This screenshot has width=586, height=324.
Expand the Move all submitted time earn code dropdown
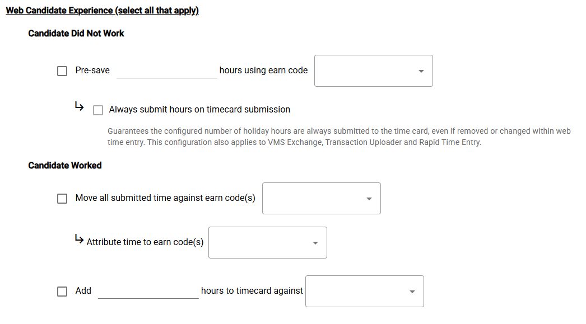tap(321, 199)
